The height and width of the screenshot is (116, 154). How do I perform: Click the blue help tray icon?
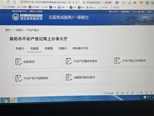tap(148, 97)
